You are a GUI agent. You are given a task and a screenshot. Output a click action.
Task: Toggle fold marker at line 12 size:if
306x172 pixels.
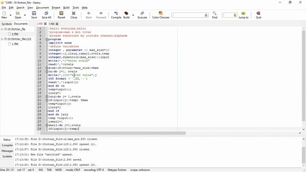pos(47,68)
